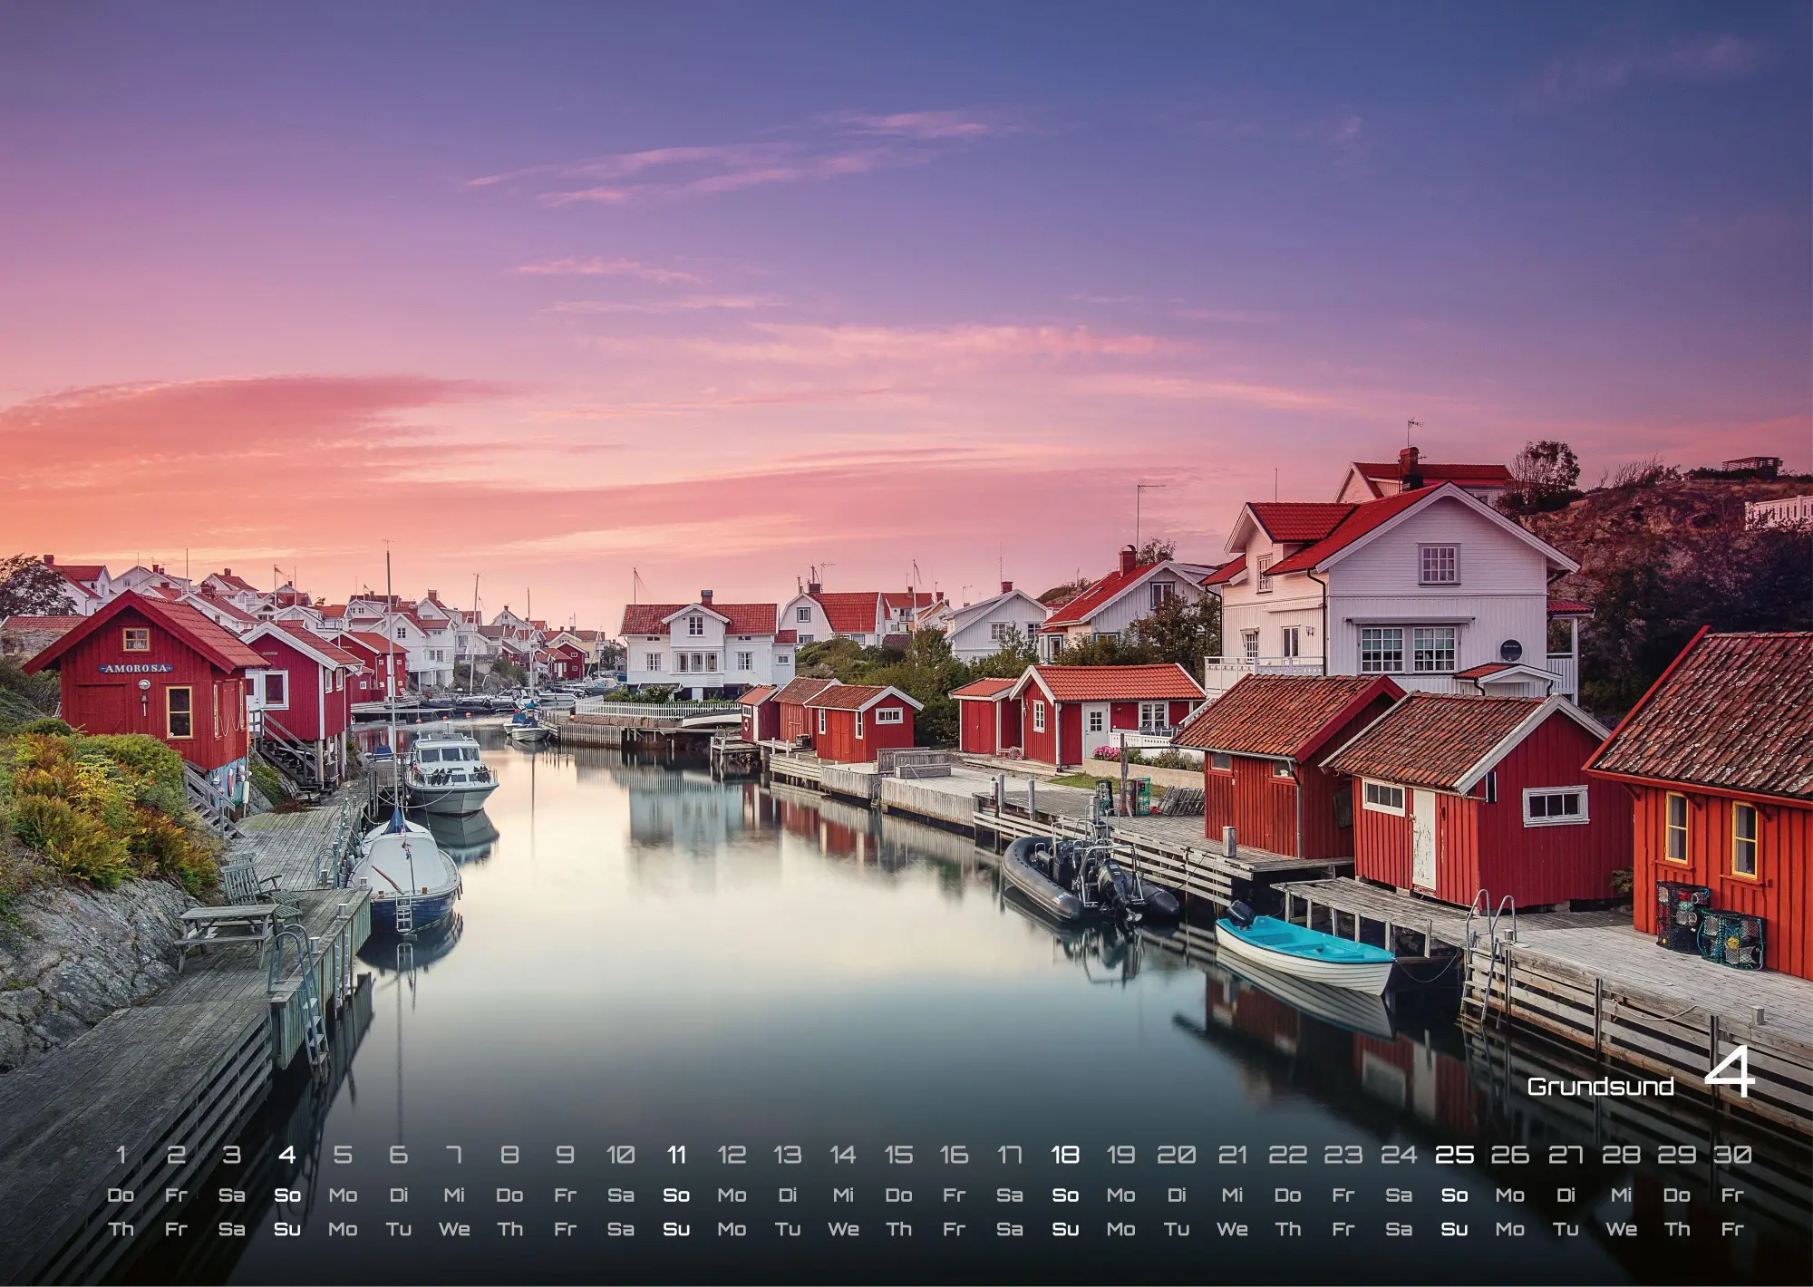Click German weekday 'Fr' under date 23

point(1343,1195)
